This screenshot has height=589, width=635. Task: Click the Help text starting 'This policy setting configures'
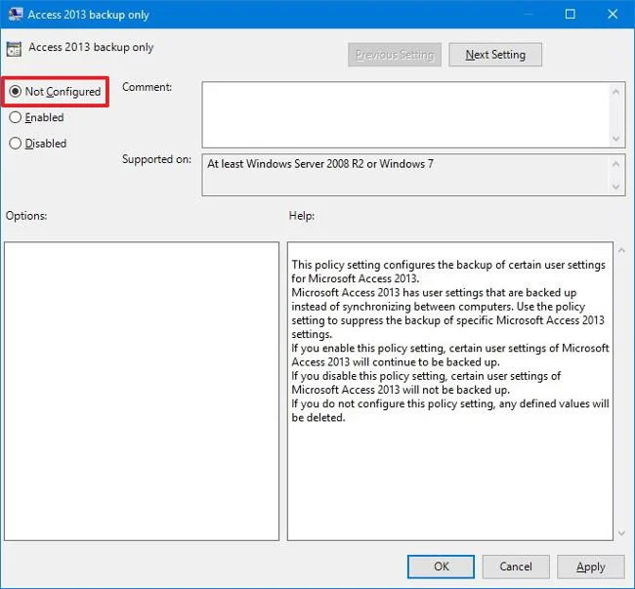[x=448, y=272]
